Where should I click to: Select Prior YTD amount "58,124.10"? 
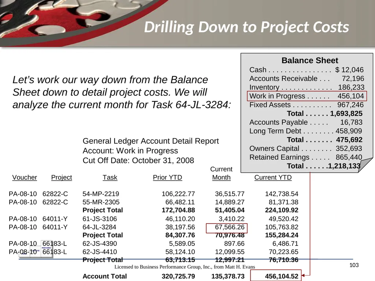coord(180,252)
